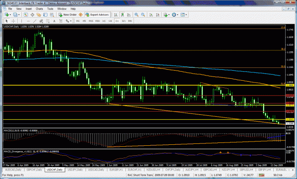Expand the Profiles dropdown arrow
The width and height of the screenshot is (297, 179).
(19, 15)
